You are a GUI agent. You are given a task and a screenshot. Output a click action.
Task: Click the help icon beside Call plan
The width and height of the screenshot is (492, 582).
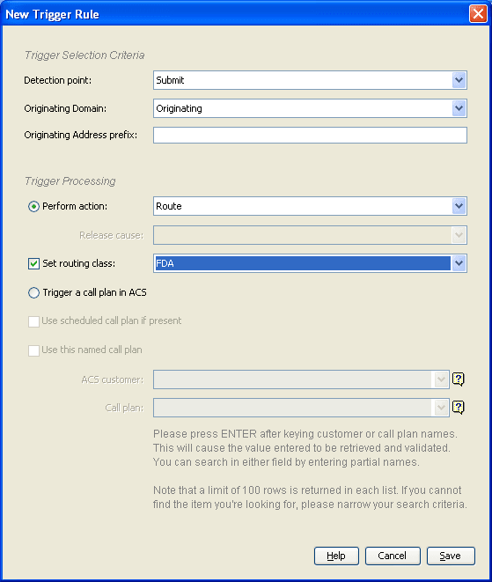459,408
